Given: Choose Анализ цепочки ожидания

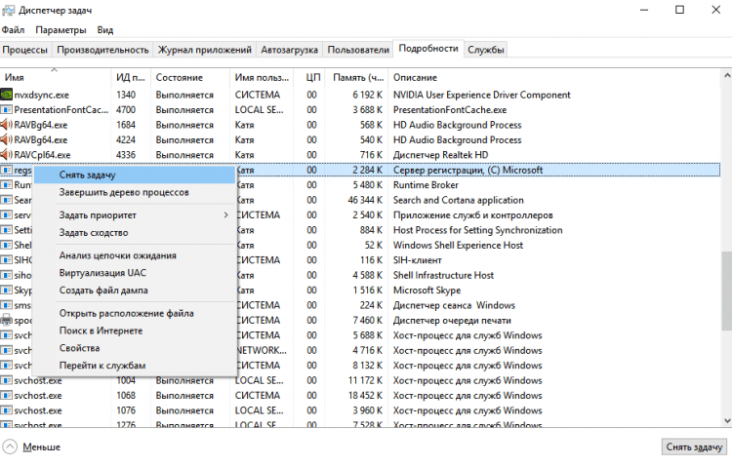Looking at the screenshot, I should [135, 255].
